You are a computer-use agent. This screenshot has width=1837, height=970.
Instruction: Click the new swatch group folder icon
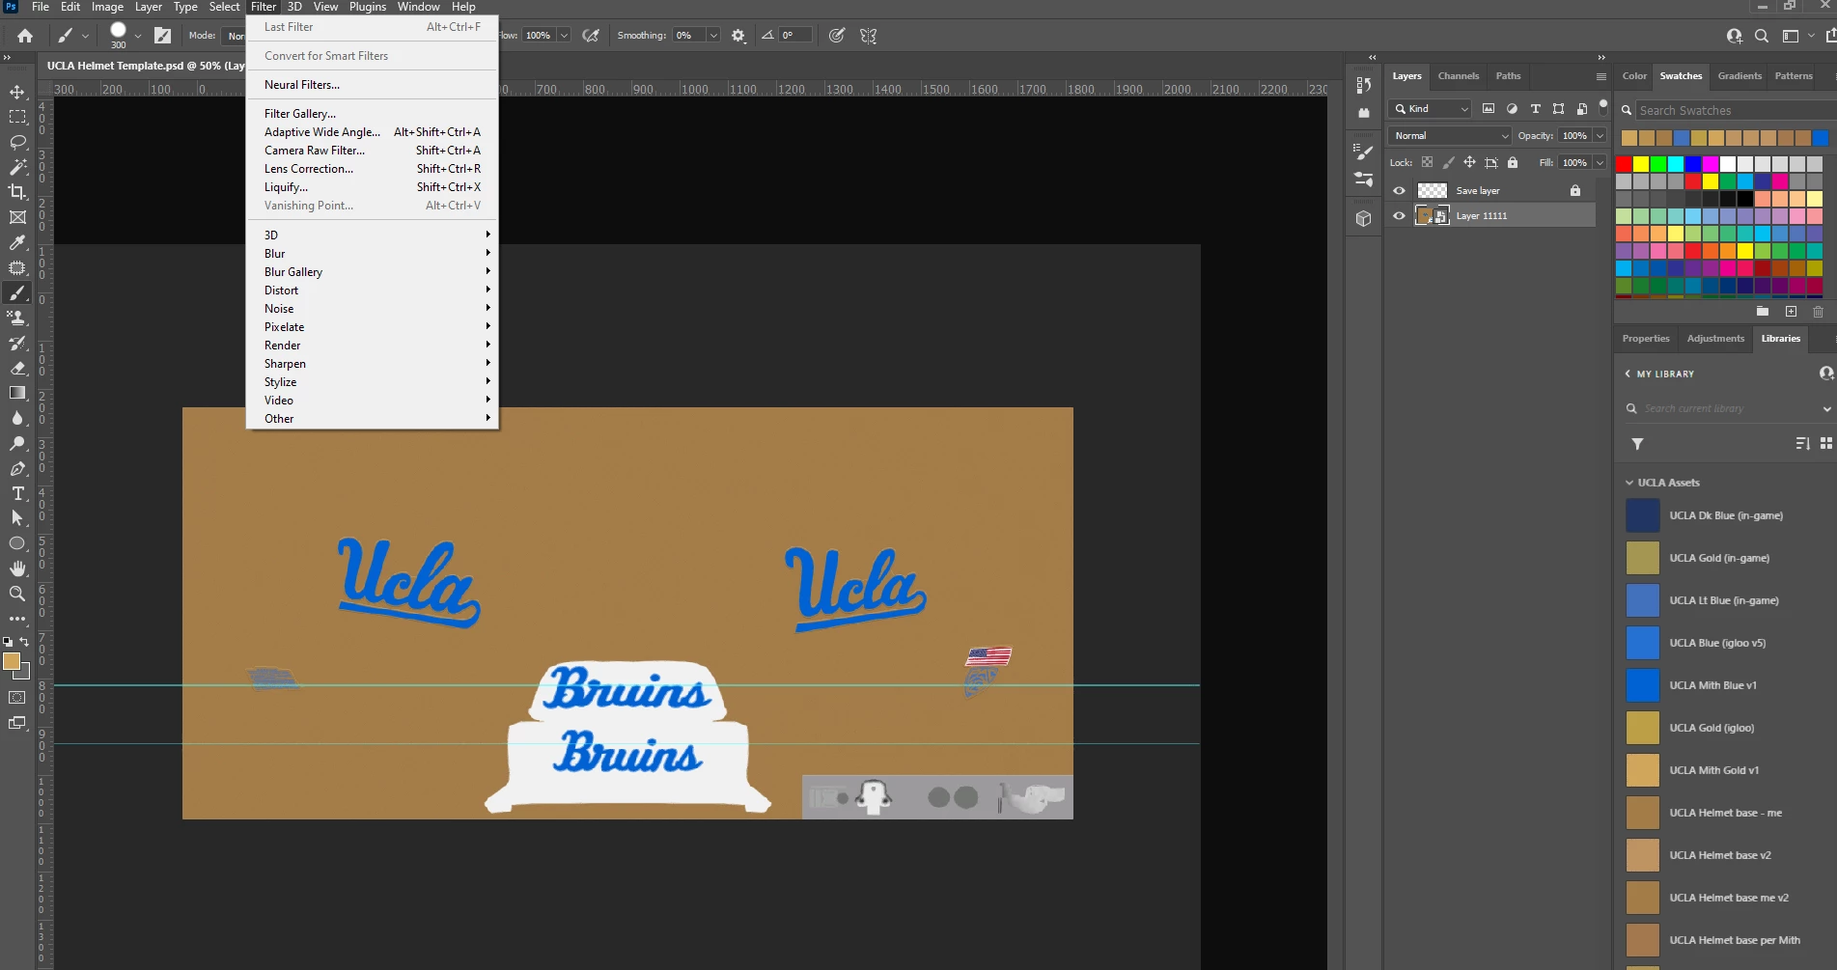click(x=1763, y=312)
